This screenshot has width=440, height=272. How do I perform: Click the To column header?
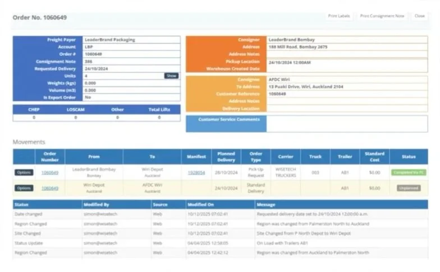[x=152, y=157]
